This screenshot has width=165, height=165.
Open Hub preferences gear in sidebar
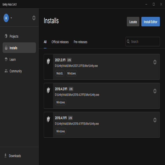(34, 18)
